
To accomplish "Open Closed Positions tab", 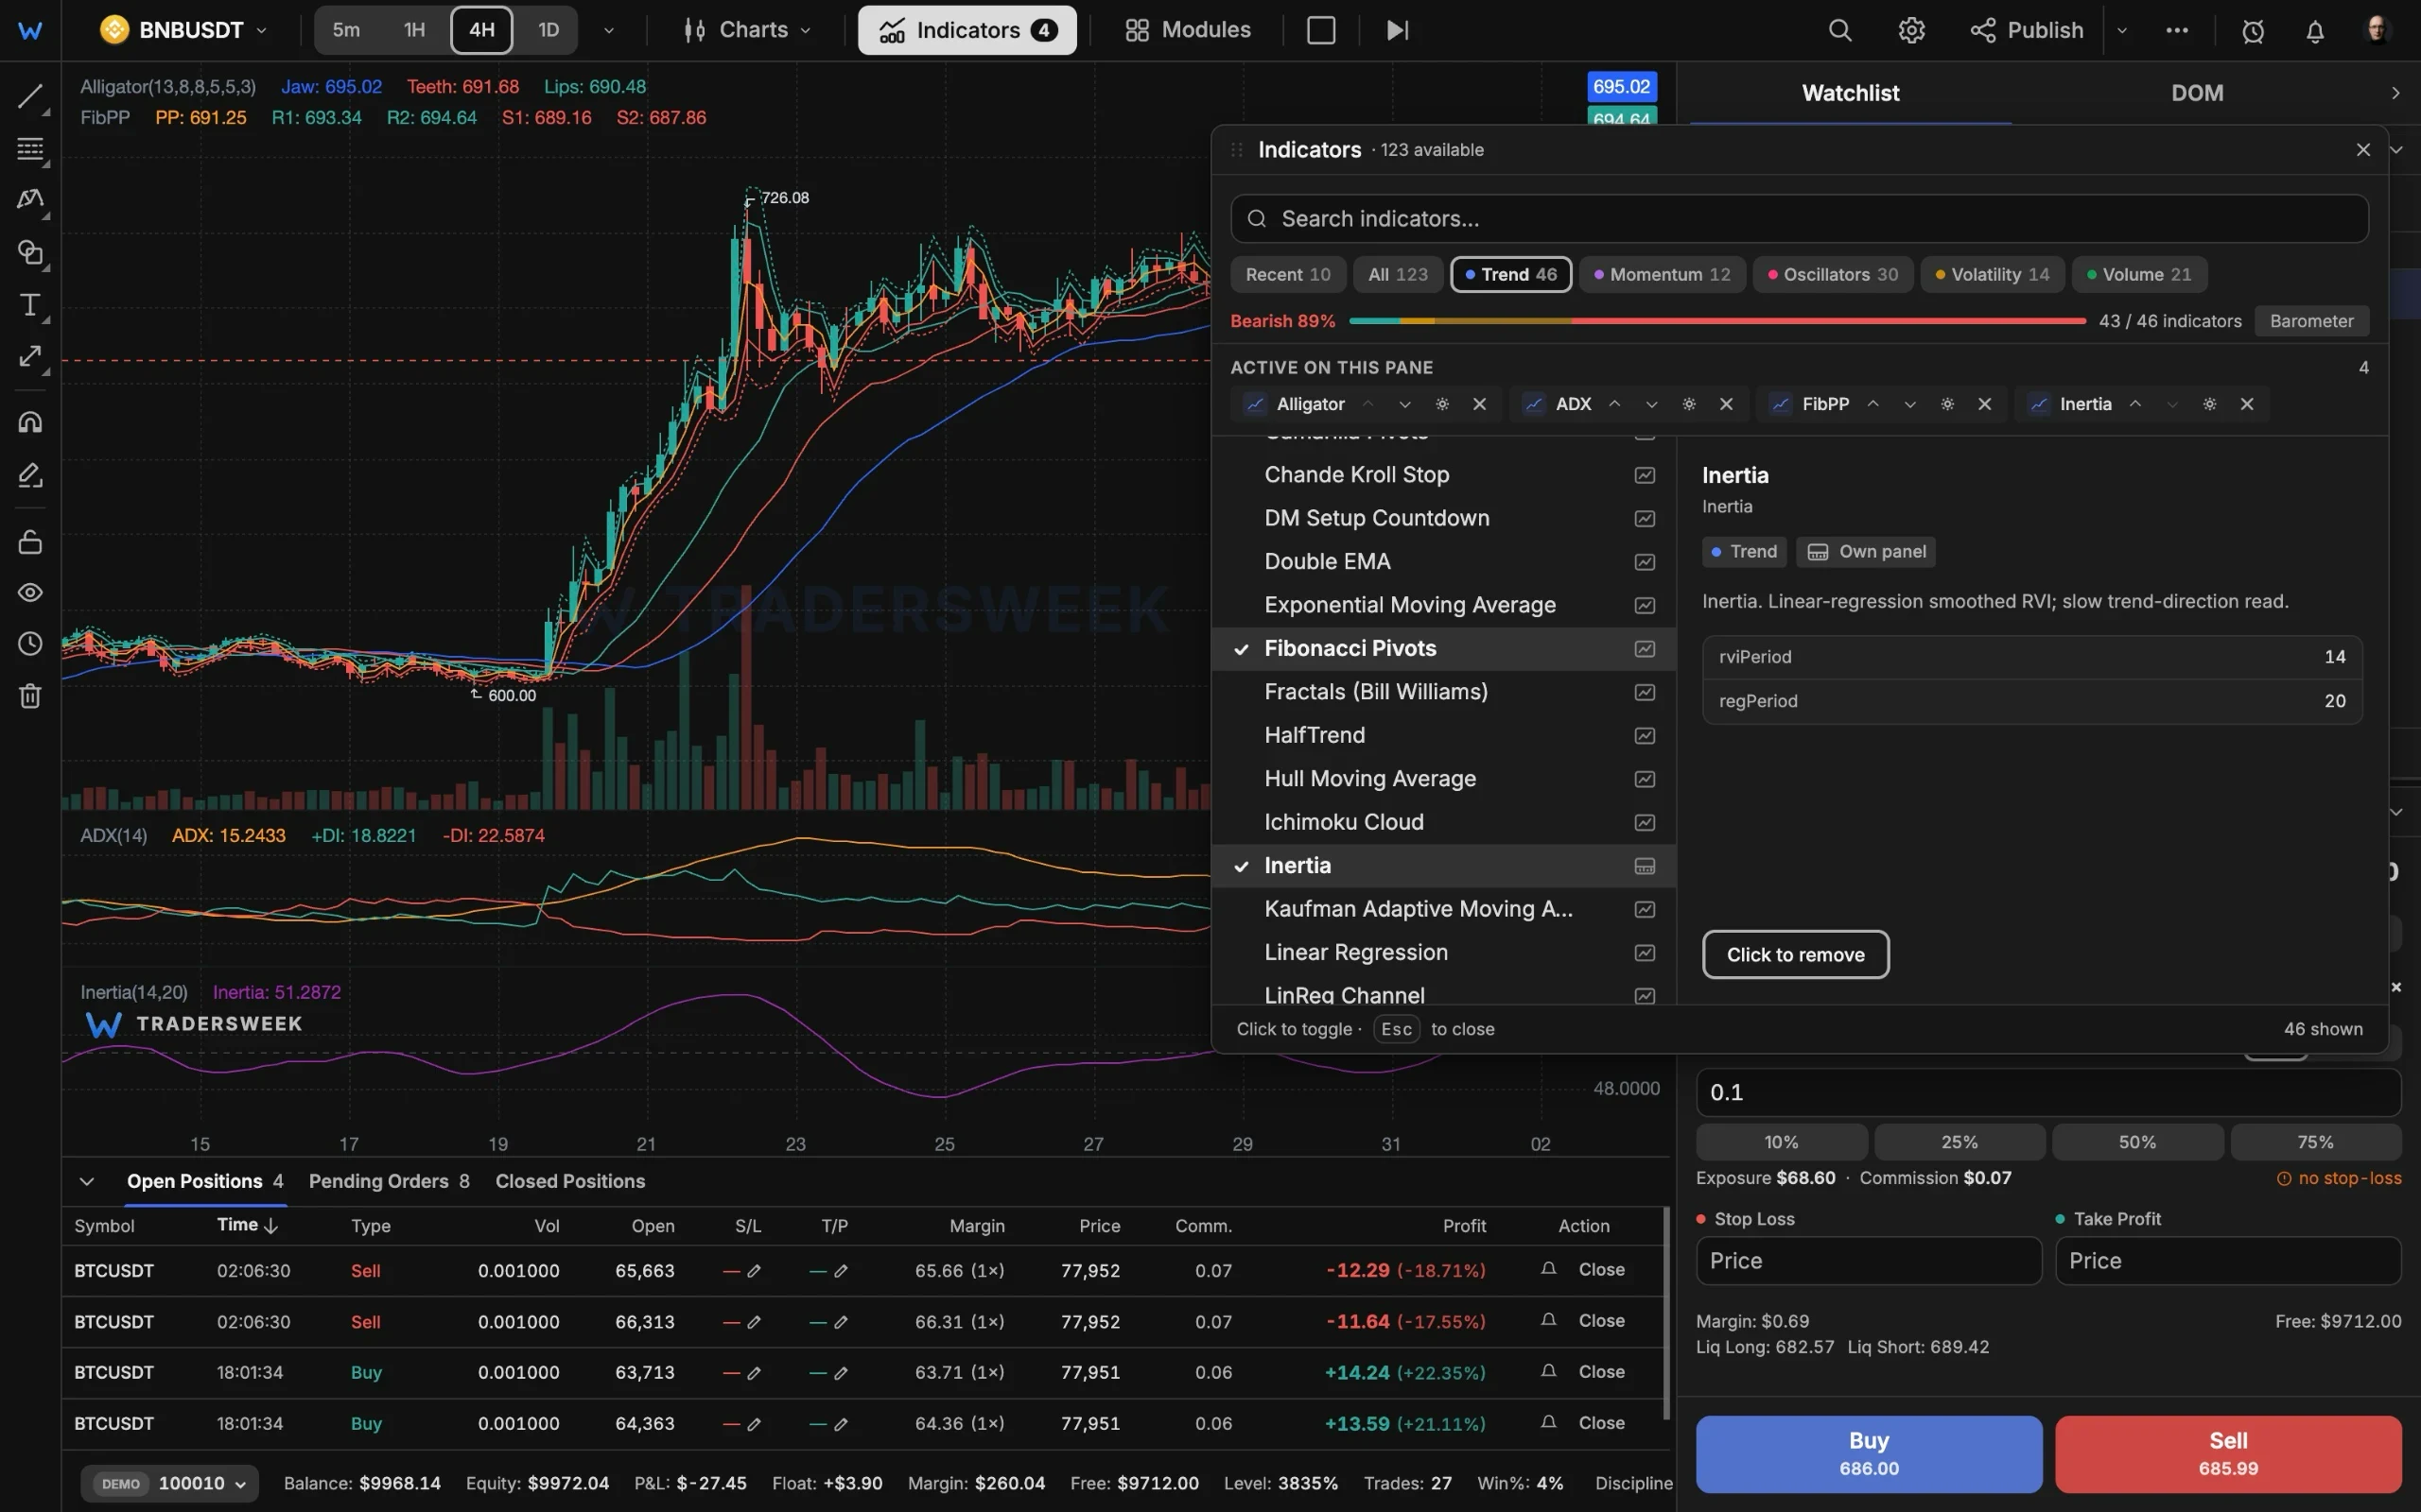I will pos(570,1181).
